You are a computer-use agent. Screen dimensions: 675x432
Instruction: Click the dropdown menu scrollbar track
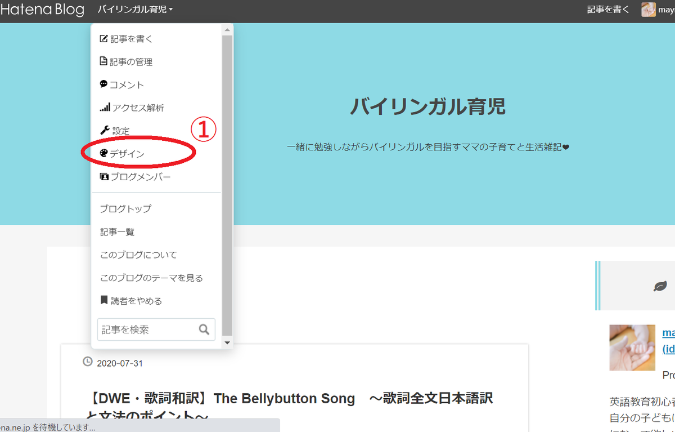coord(227,186)
